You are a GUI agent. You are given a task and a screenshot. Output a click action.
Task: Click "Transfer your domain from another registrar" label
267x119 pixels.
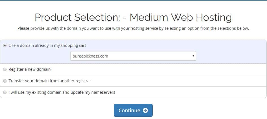(x=50, y=81)
